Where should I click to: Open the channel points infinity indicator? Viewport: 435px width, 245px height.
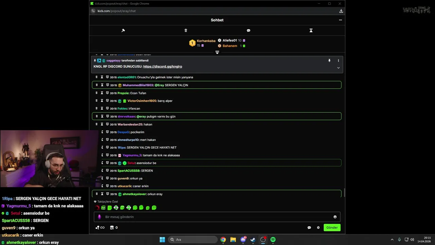coord(100,228)
